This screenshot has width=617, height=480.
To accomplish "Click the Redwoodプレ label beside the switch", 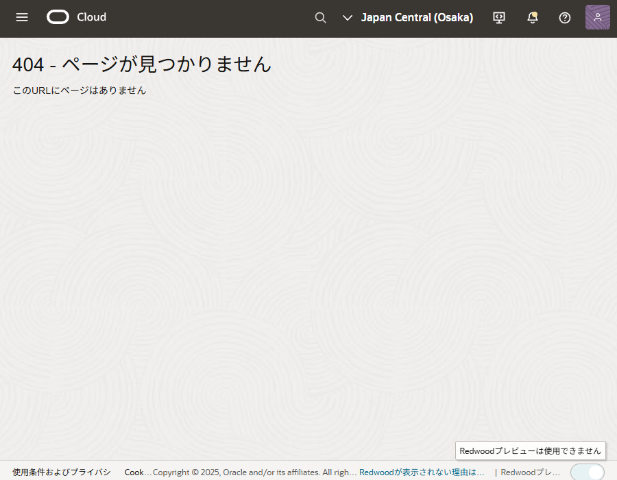I will pyautogui.click(x=530, y=472).
